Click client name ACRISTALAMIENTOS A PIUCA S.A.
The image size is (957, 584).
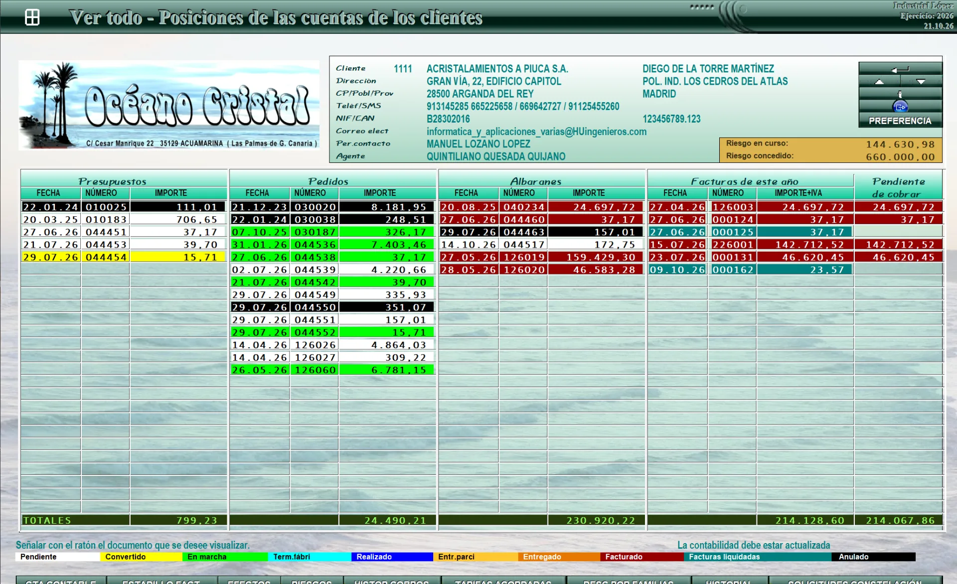coord(497,69)
